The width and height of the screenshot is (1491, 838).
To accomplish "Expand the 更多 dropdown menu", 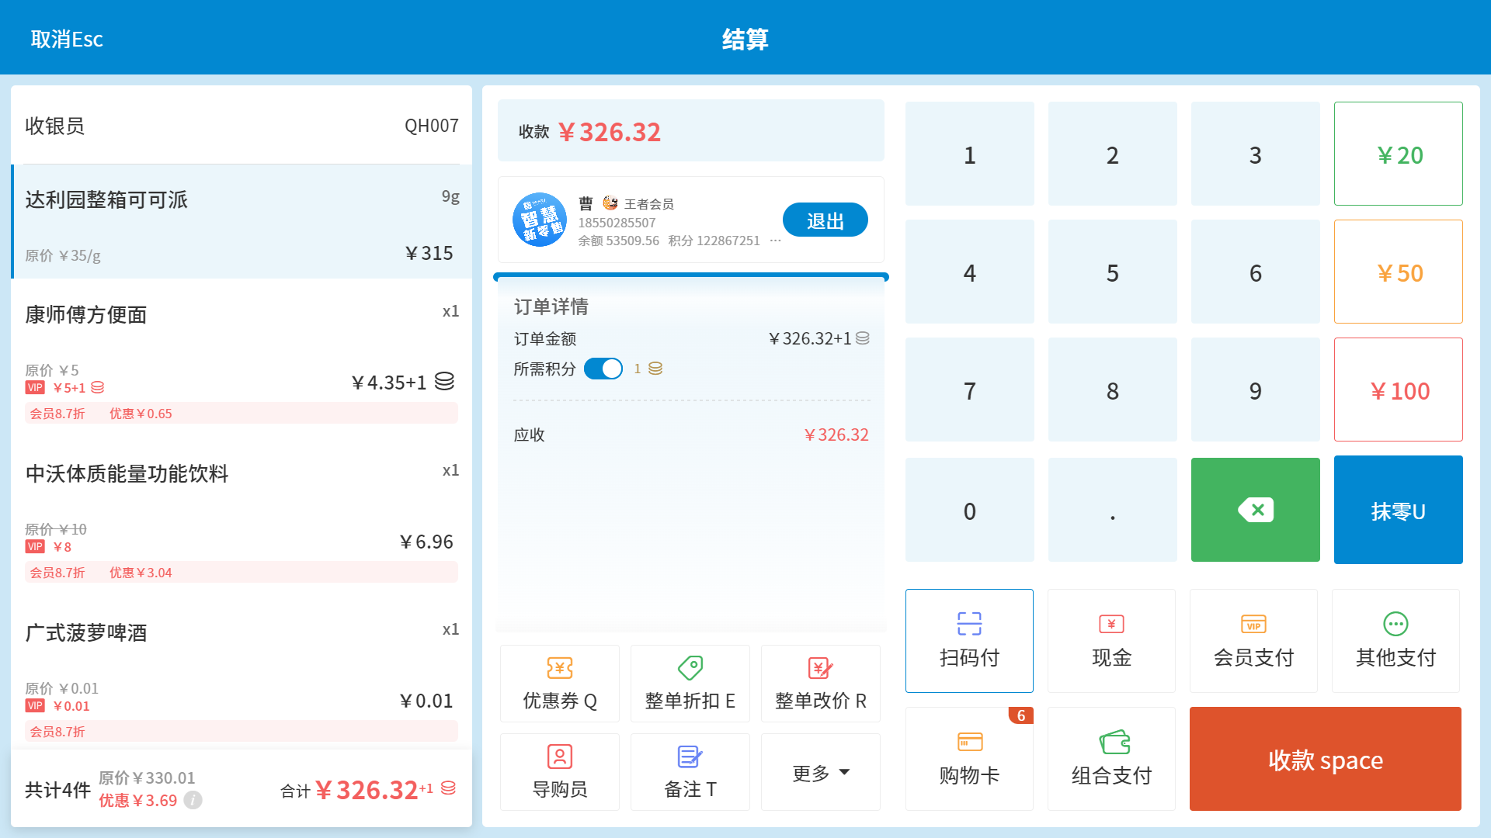I will tap(821, 773).
